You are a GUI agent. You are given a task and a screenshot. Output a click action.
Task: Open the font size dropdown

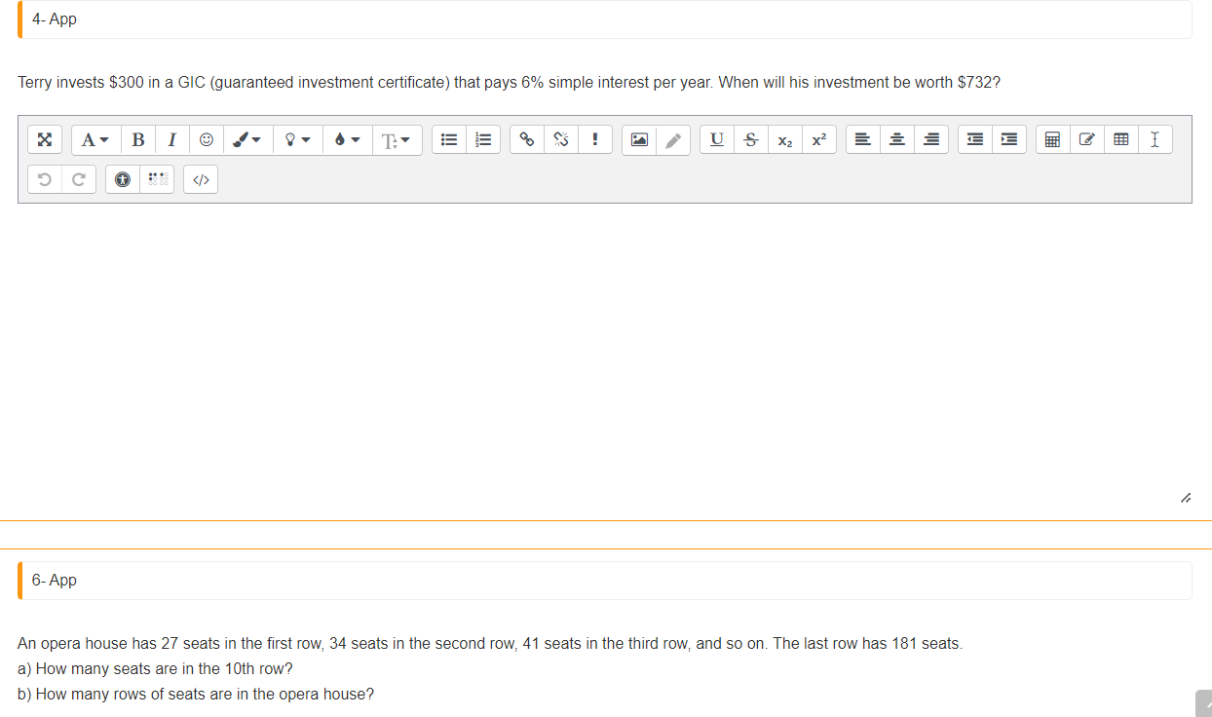pos(398,140)
